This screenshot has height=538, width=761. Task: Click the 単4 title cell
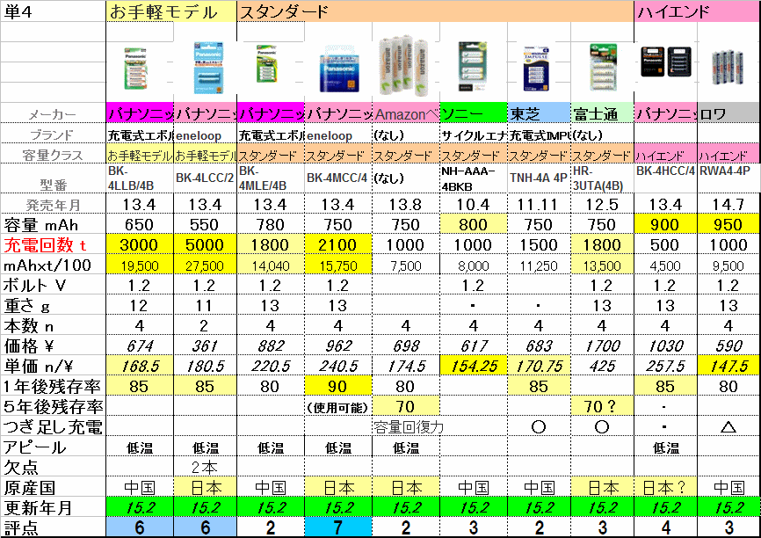(x=53, y=11)
